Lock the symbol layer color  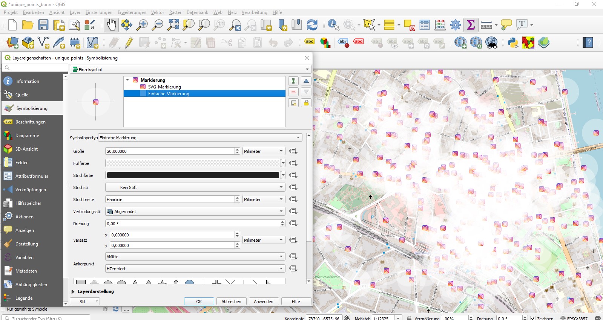tap(306, 103)
